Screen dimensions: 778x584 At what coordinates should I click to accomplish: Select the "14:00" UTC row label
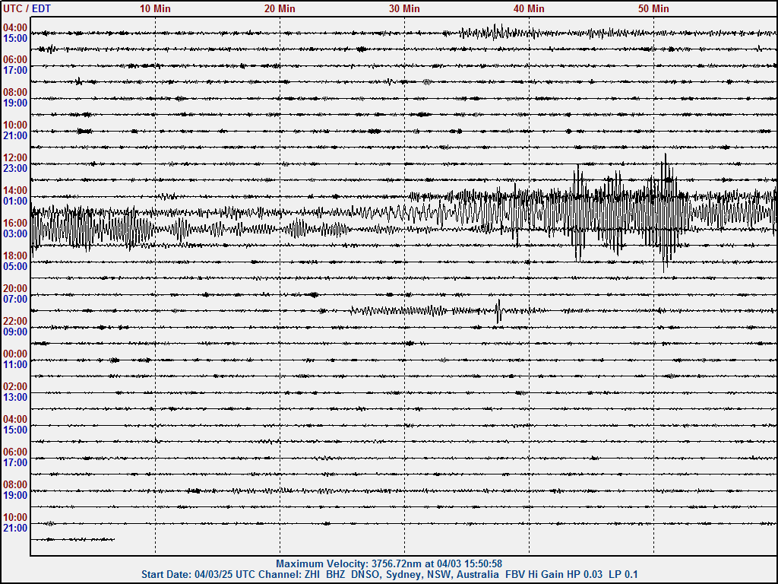pyautogui.click(x=15, y=191)
